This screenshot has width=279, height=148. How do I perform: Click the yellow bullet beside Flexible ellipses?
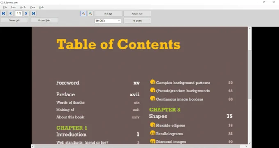(153, 125)
